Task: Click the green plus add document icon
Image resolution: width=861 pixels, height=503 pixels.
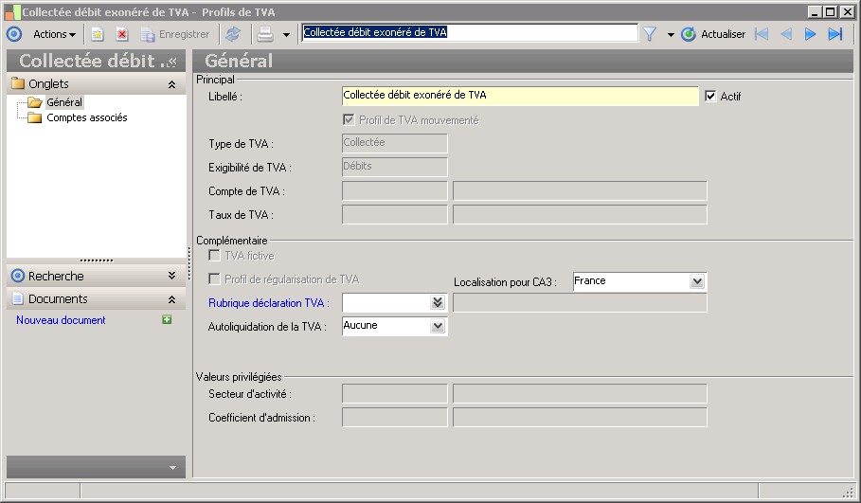Action: pos(167,319)
